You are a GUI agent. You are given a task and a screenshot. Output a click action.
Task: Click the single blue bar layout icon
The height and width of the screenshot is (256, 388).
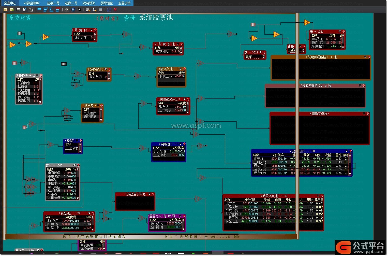click(39, 9)
